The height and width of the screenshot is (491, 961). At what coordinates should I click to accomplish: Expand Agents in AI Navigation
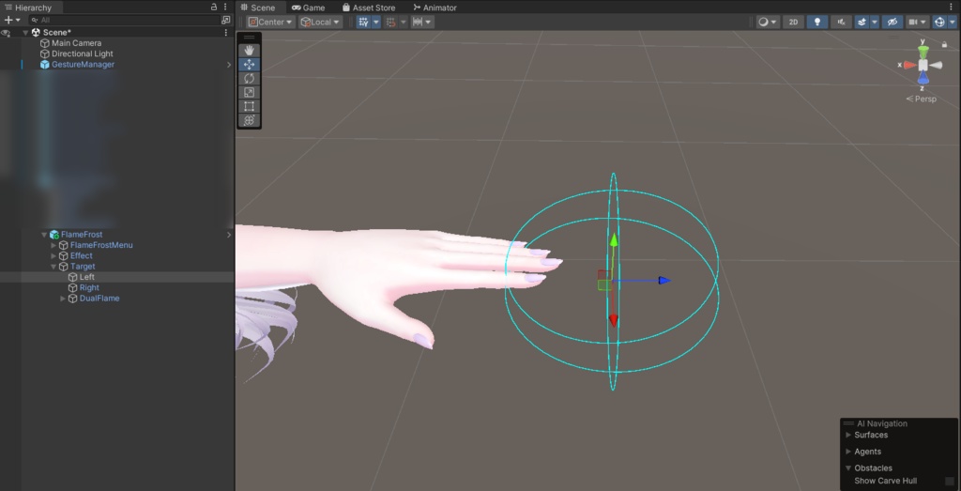tap(848, 452)
